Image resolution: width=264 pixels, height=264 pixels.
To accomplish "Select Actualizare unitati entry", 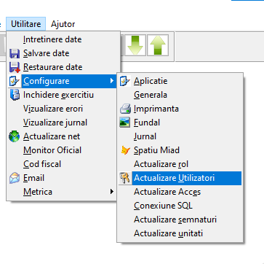I will pos(180,233).
